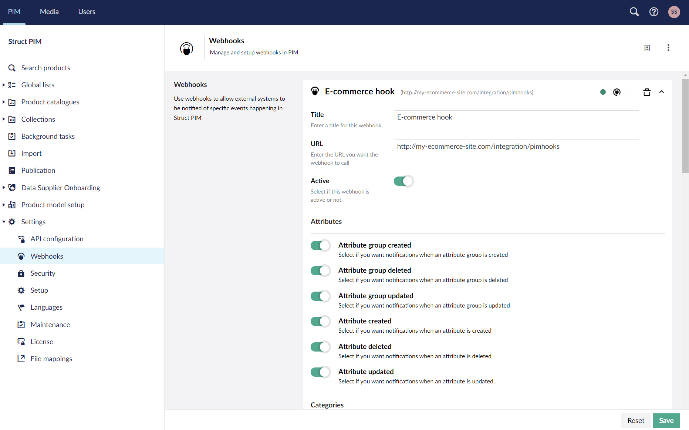Open API configuration settings
Viewport: 689px width, 430px height.
pyautogui.click(x=57, y=239)
